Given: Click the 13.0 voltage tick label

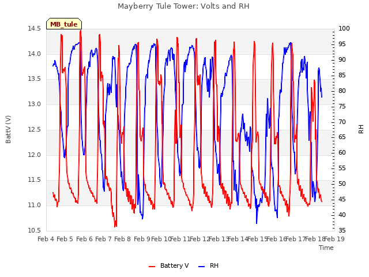Looking at the screenshot, I should (34, 104).
